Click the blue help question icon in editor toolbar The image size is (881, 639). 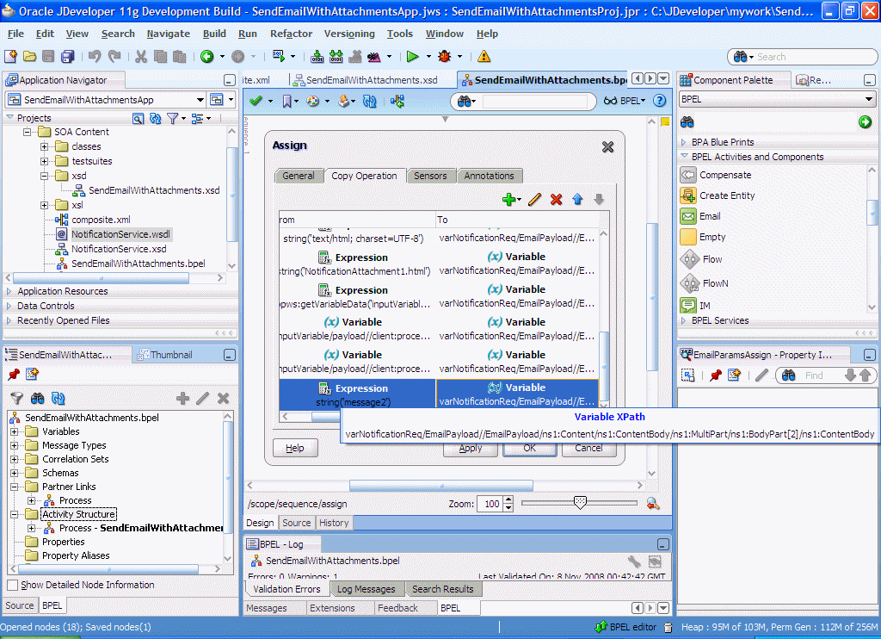[660, 101]
